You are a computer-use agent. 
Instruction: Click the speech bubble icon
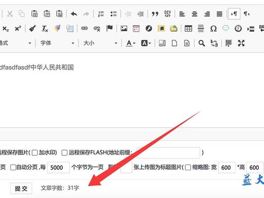[x=226, y=28]
